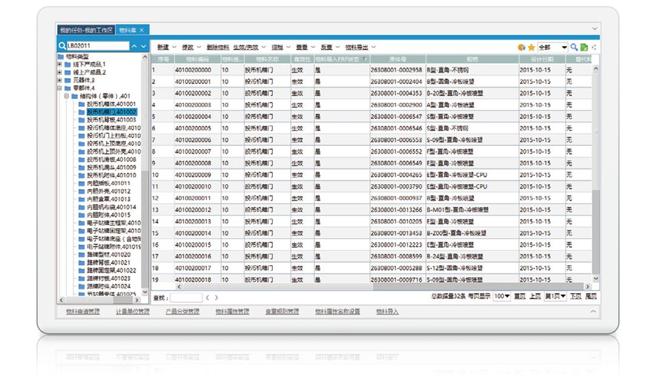
Task: Click the green export icon in toolbar
Action: point(584,47)
